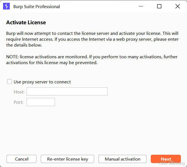The image size is (187, 167).
Task: Click the Activate License heading
Action: [x=26, y=23]
